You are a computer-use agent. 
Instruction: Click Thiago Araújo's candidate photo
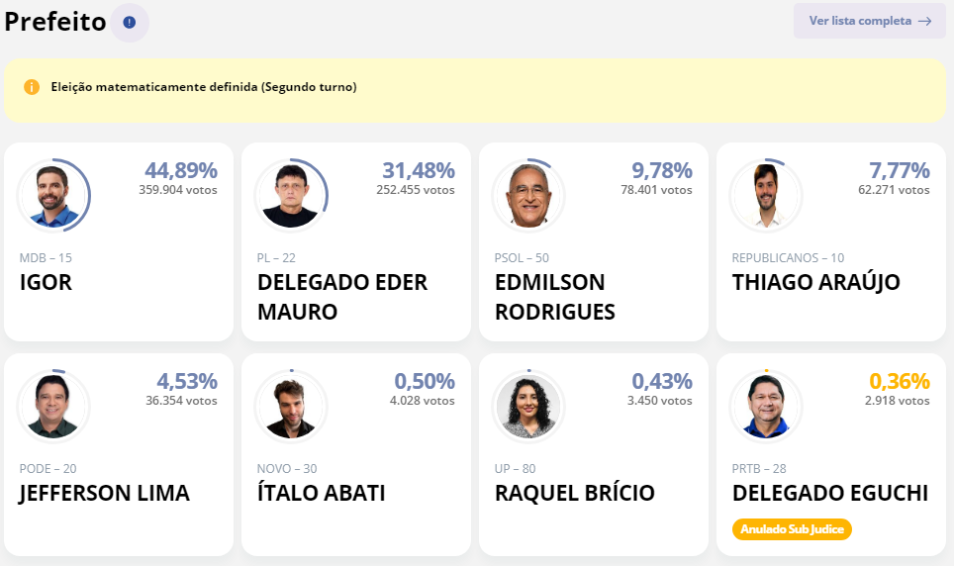coord(766,195)
